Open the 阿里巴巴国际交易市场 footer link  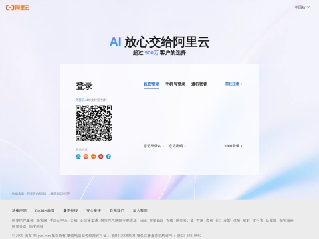click(118, 220)
